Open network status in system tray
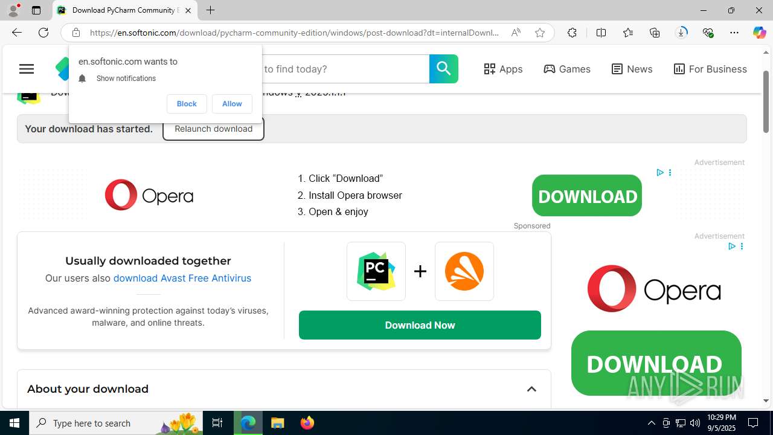773x435 pixels. pyautogui.click(x=681, y=423)
